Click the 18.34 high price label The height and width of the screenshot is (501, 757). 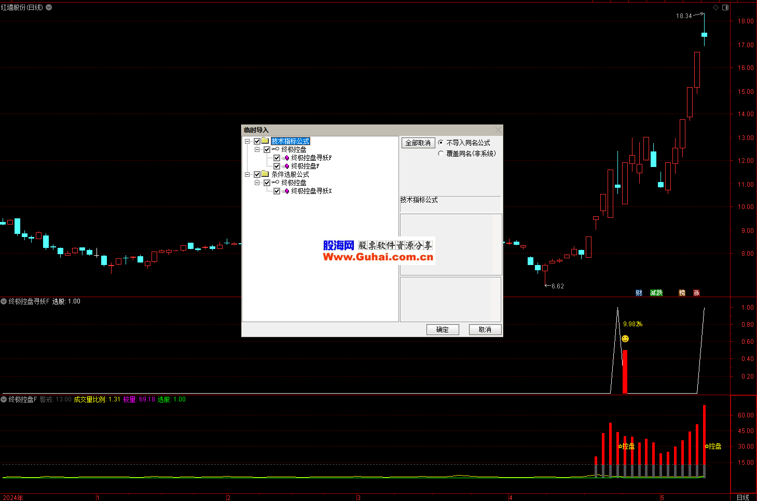684,16
